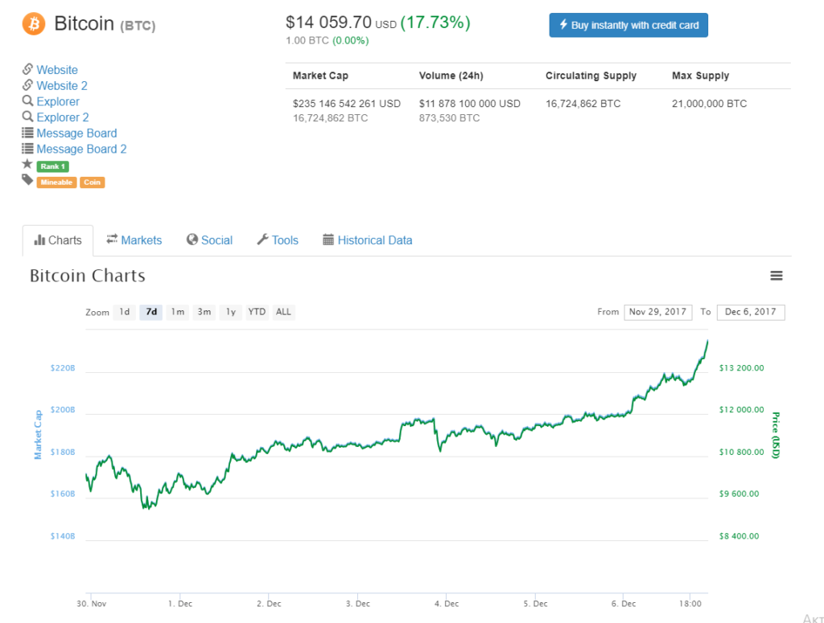Image resolution: width=824 pixels, height=623 pixels.
Task: Click the Volume (24h) column header
Action: (x=451, y=76)
